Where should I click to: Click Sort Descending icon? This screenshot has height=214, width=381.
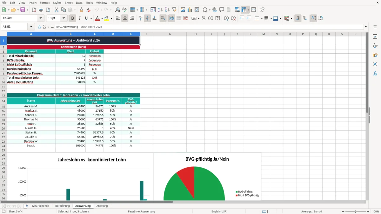tap(167, 10)
